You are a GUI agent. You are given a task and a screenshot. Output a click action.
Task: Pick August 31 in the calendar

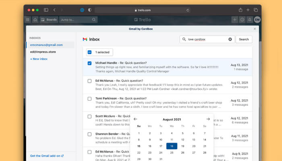click(x=161, y=159)
